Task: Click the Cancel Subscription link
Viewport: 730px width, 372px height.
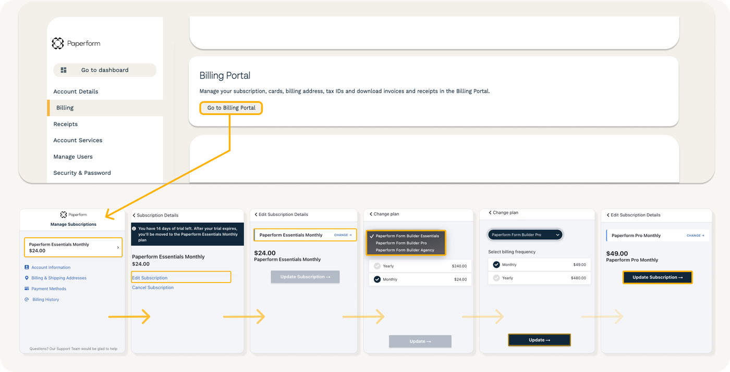Action: tap(153, 287)
